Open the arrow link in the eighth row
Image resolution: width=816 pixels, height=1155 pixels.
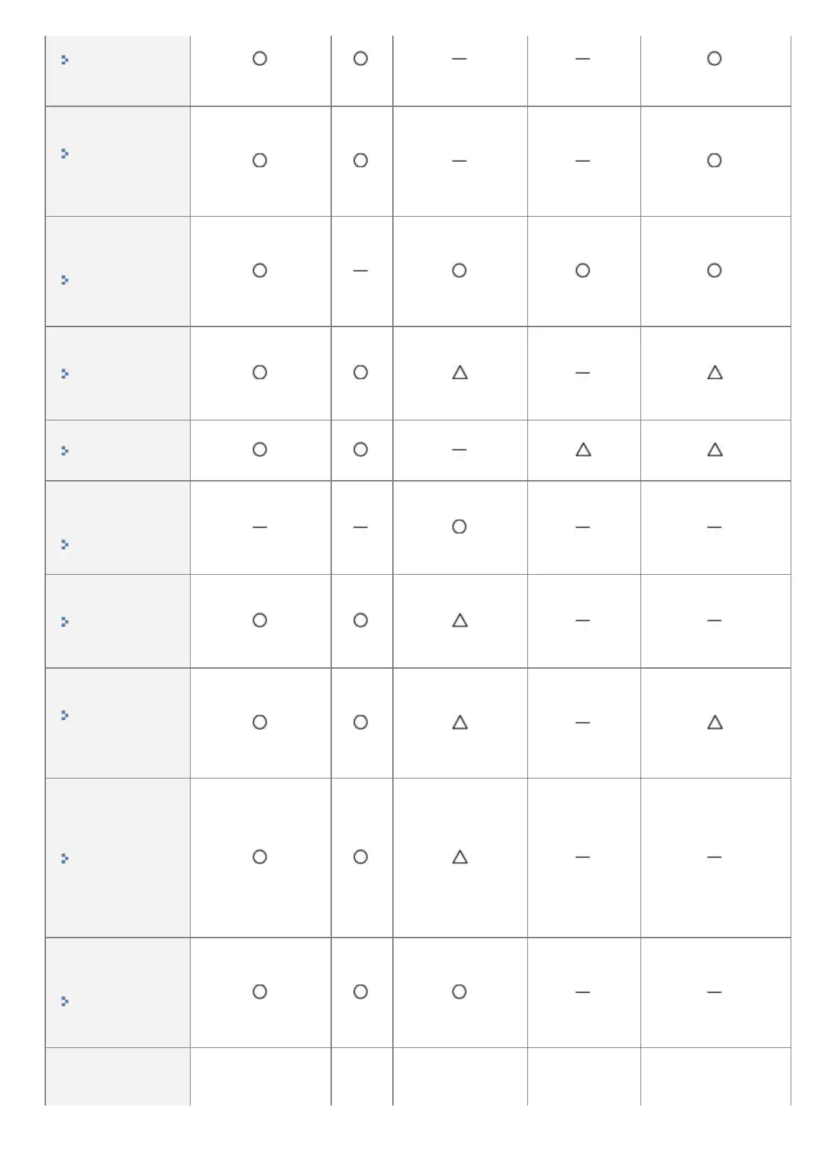pyautogui.click(x=65, y=715)
